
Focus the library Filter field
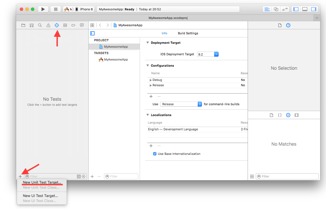[287, 176]
